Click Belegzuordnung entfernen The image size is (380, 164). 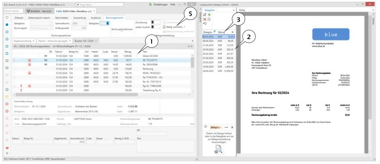tap(178, 31)
